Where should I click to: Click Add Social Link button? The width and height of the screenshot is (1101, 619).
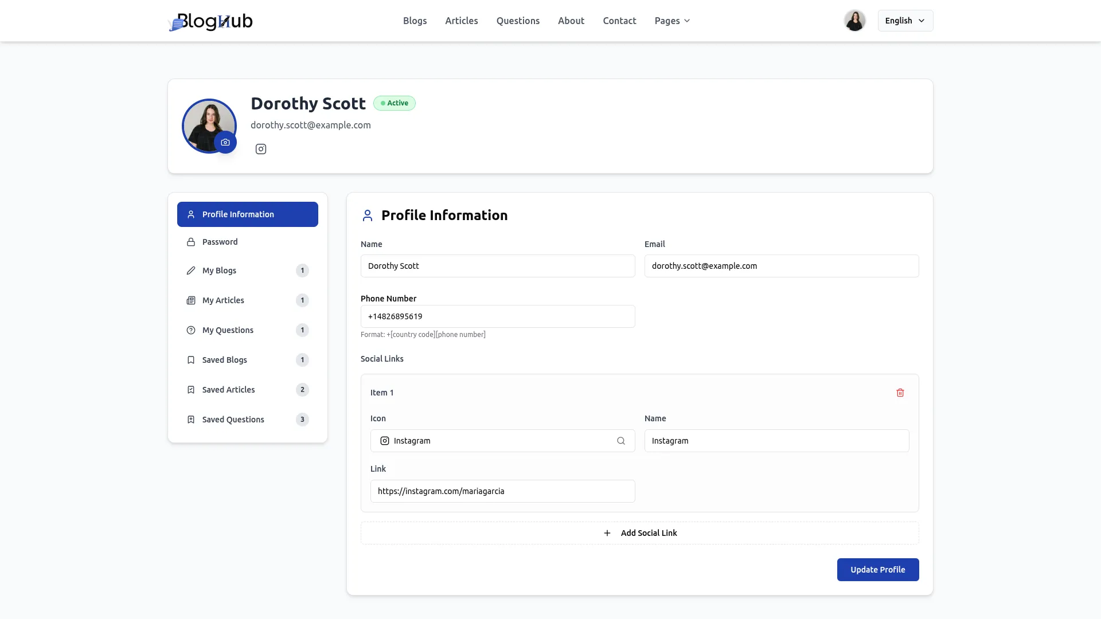point(639,533)
